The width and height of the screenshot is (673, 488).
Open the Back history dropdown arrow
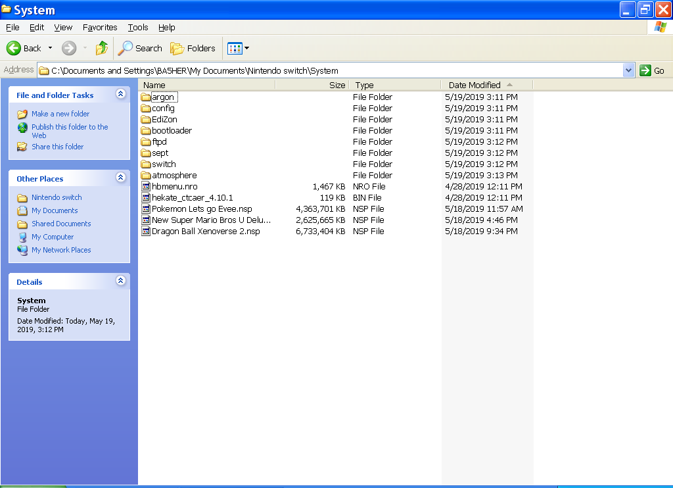tap(50, 48)
